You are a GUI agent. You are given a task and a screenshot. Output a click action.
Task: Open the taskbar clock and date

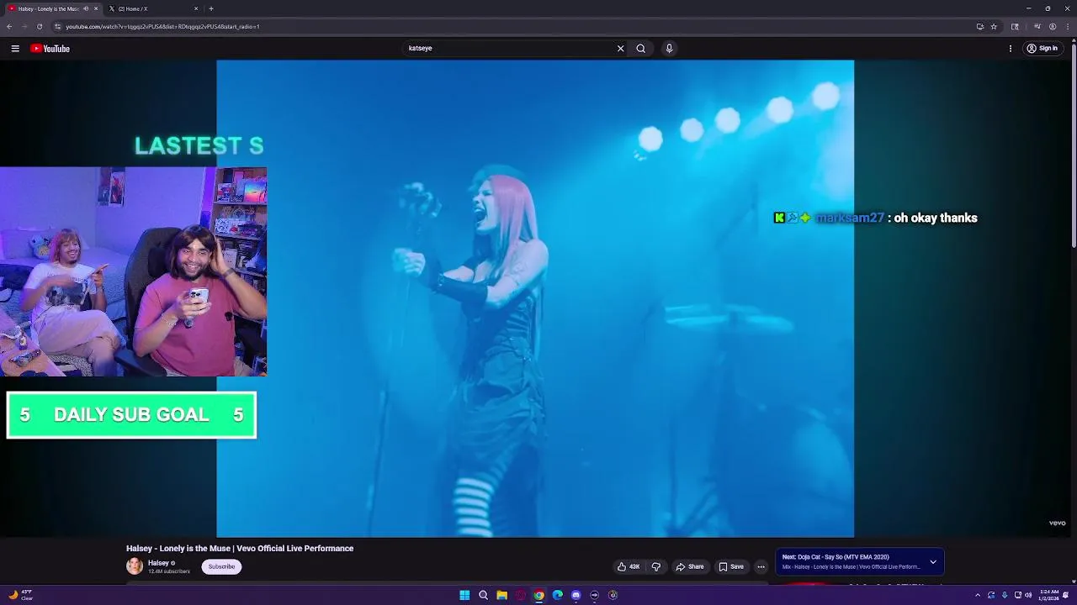coord(1049,595)
